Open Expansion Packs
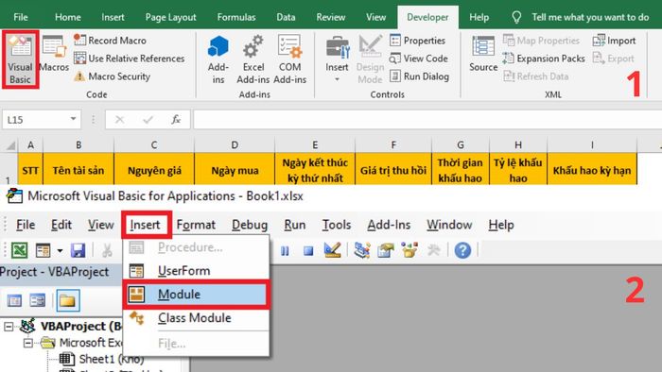 pyautogui.click(x=544, y=59)
